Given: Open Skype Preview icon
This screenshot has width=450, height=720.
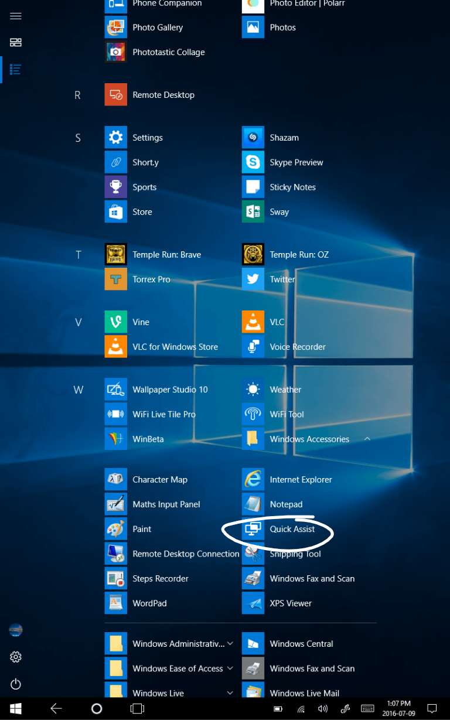Looking at the screenshot, I should pos(253,162).
